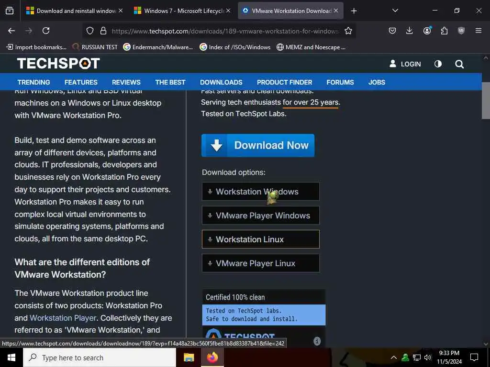
Task: Open the tracking protection shield icon
Action: 90,31
